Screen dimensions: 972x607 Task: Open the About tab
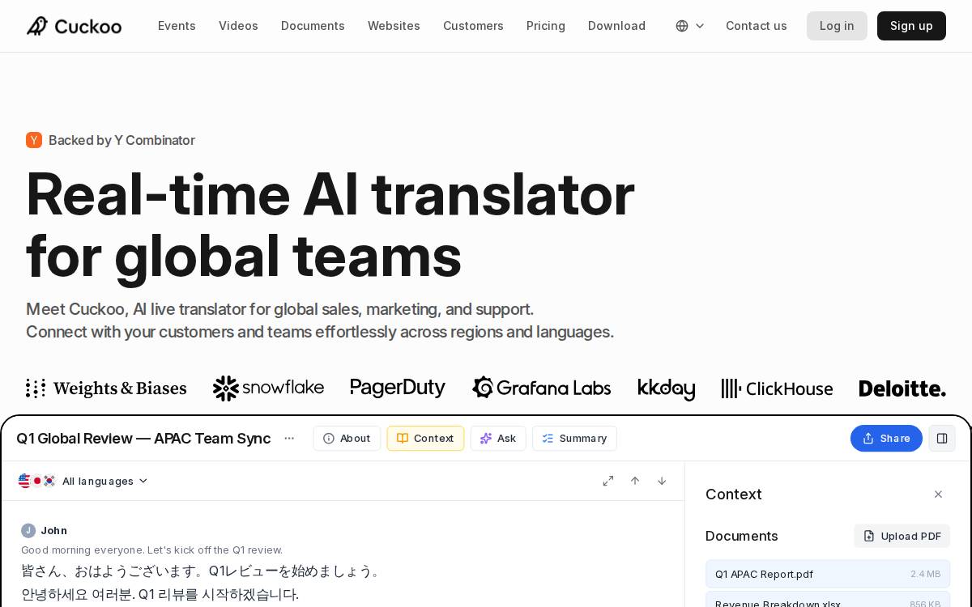[x=347, y=438]
